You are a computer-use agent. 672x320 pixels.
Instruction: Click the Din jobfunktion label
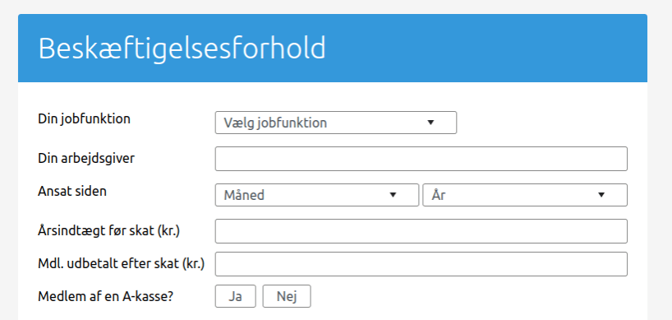[84, 118]
